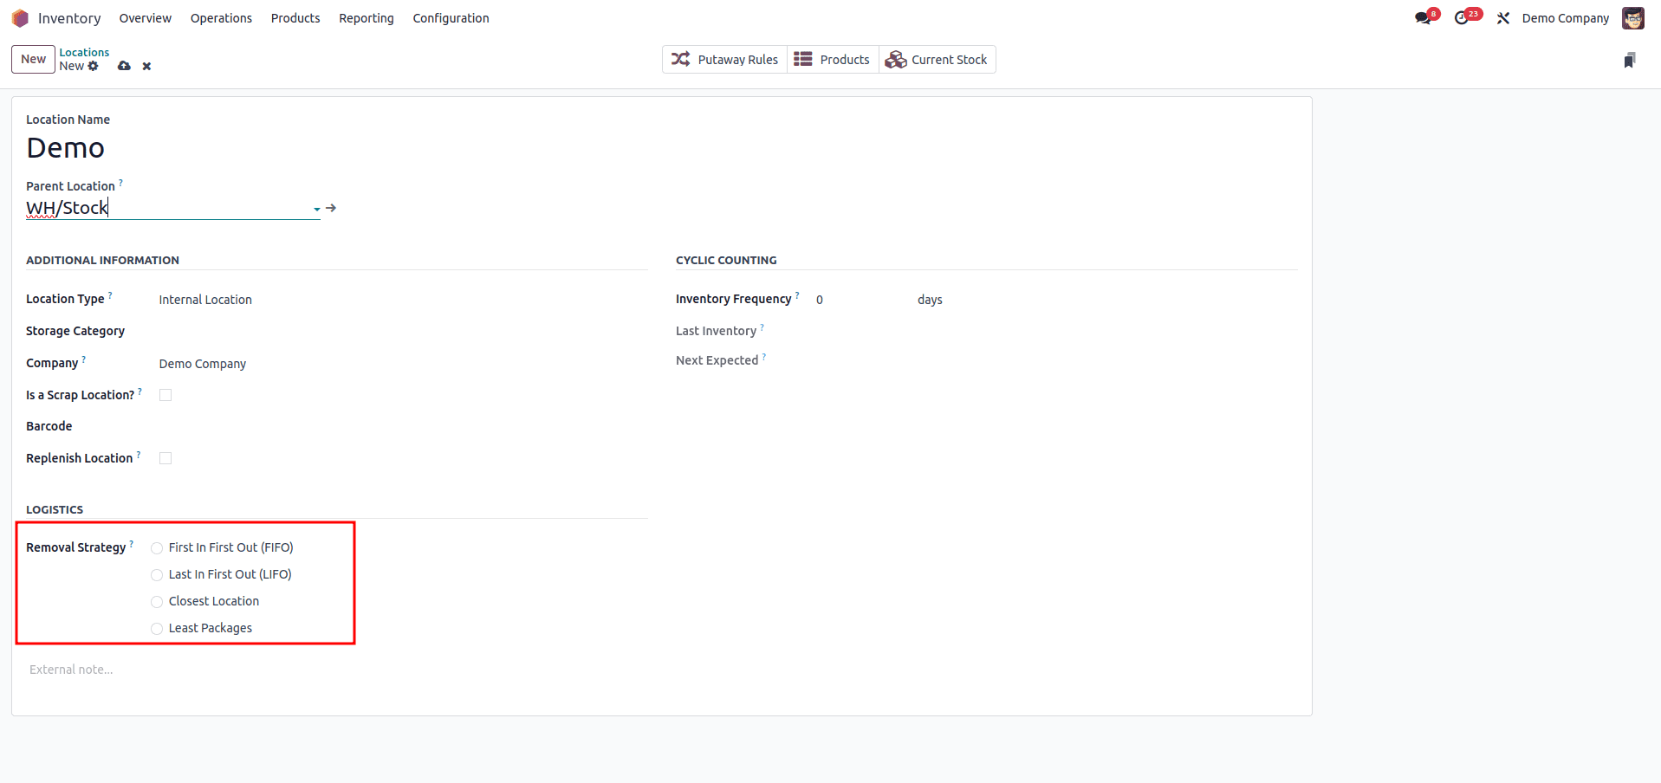This screenshot has width=1661, height=783.
Task: Click the Barcode input field
Action: point(402,426)
